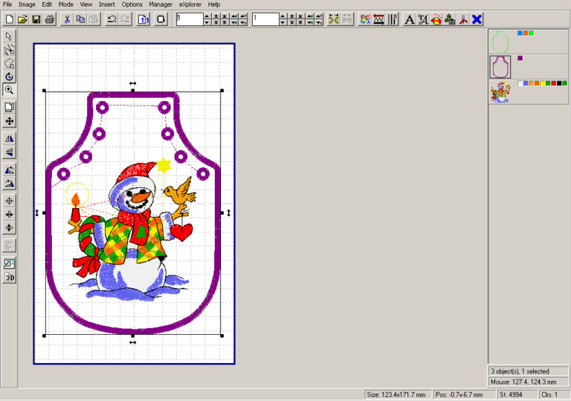The height and width of the screenshot is (401, 571).
Task: Click the blue X toolbar icon
Action: pos(477,19)
